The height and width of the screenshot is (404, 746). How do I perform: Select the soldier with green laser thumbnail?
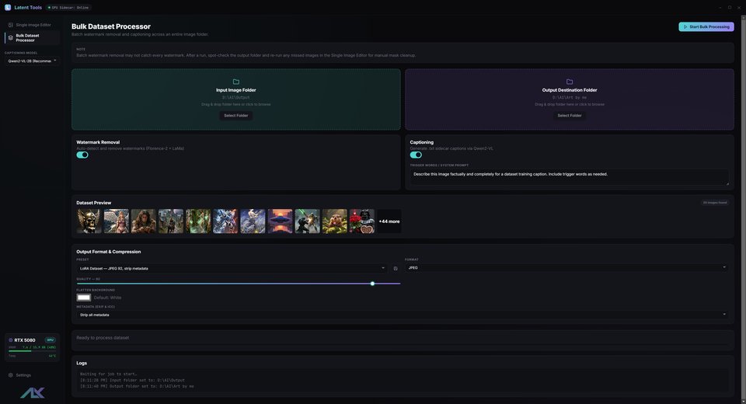(308, 221)
